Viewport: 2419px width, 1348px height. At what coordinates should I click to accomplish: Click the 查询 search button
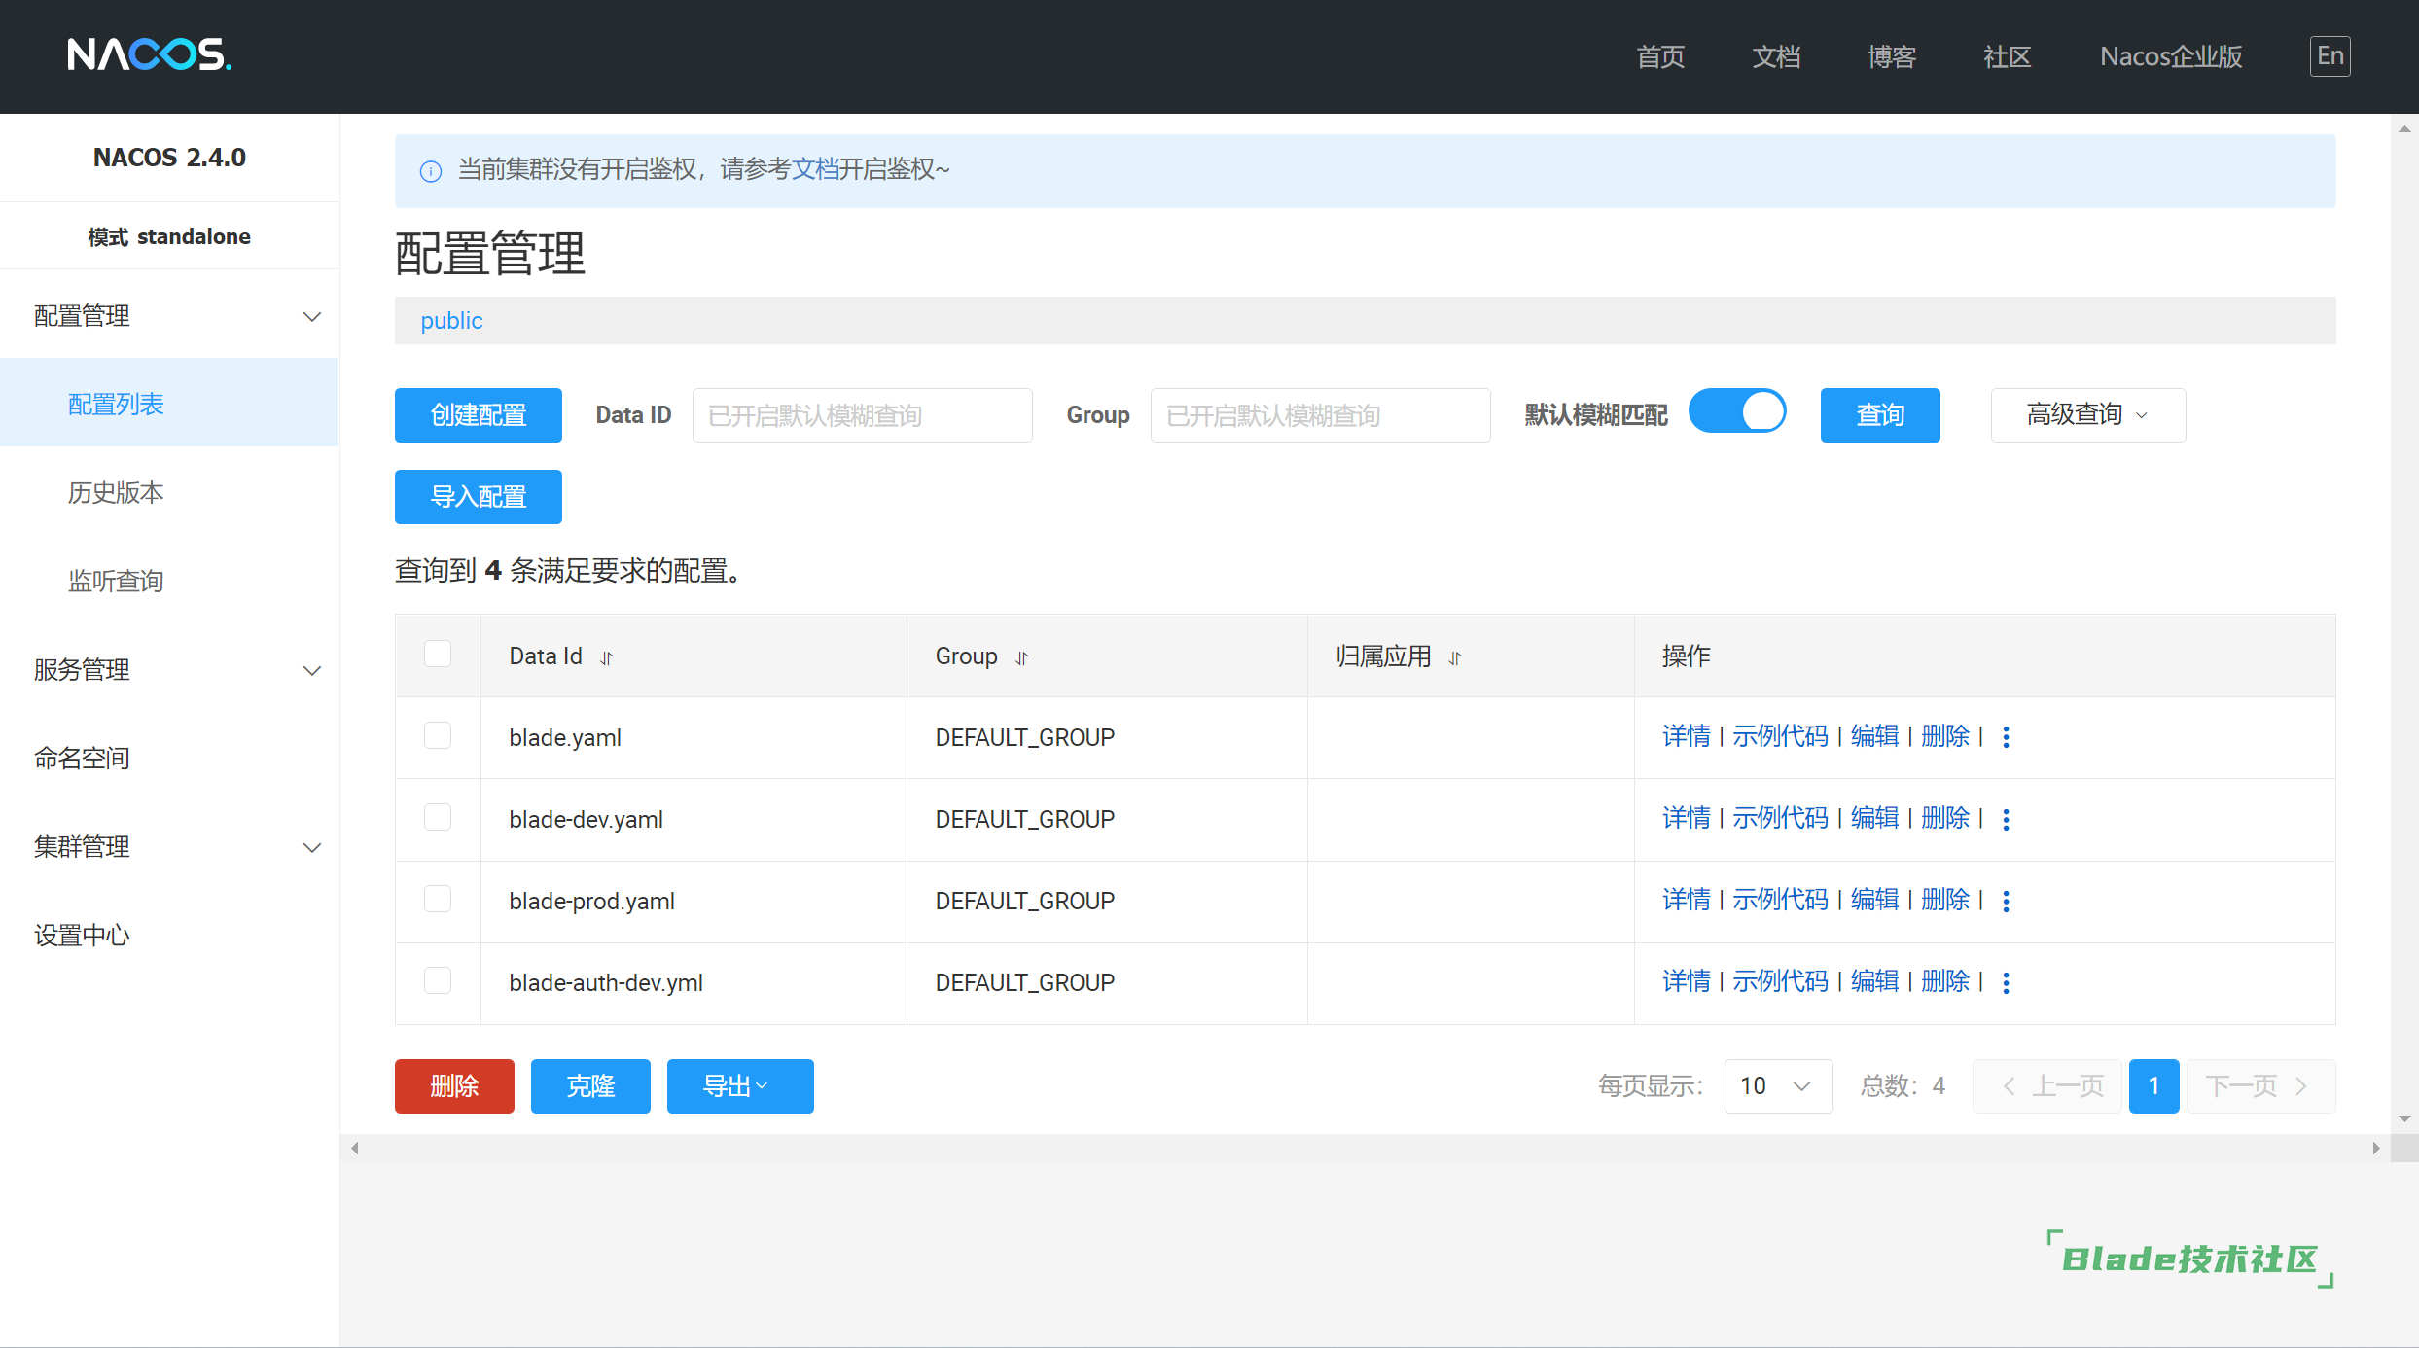(x=1880, y=415)
